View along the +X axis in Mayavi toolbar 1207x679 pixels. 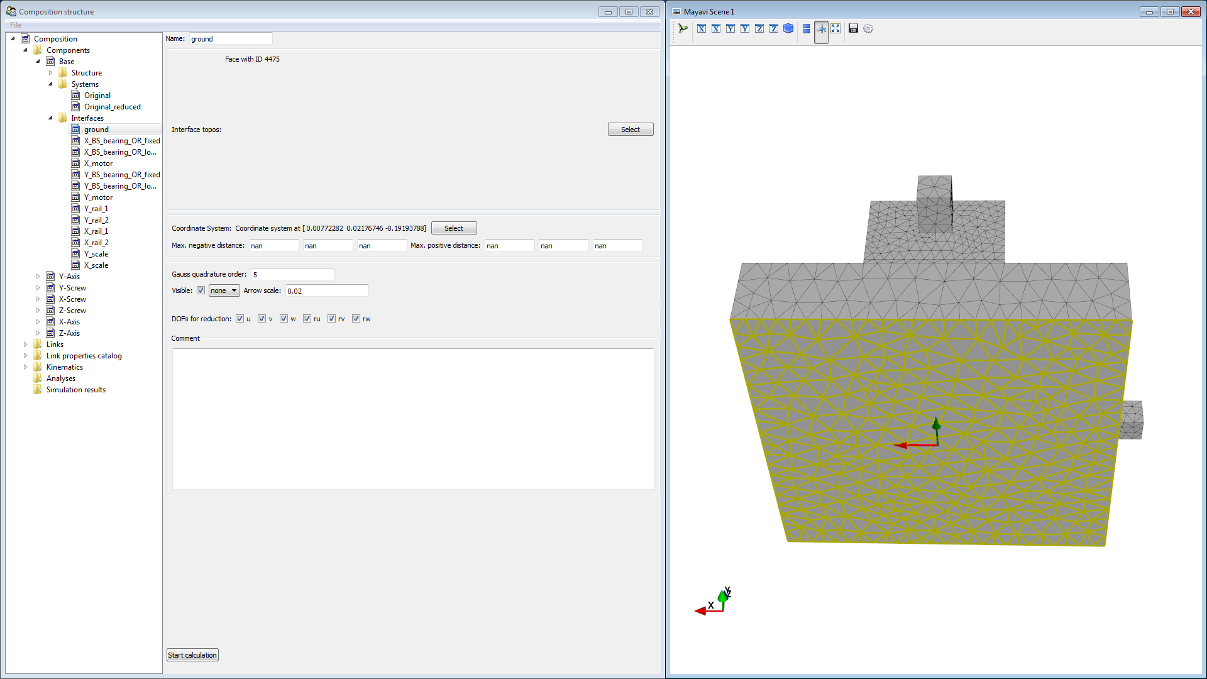[716, 28]
